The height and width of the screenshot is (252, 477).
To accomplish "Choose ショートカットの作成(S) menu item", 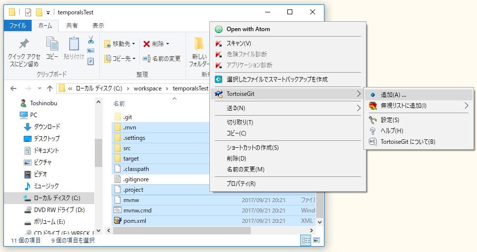I will point(287,148).
